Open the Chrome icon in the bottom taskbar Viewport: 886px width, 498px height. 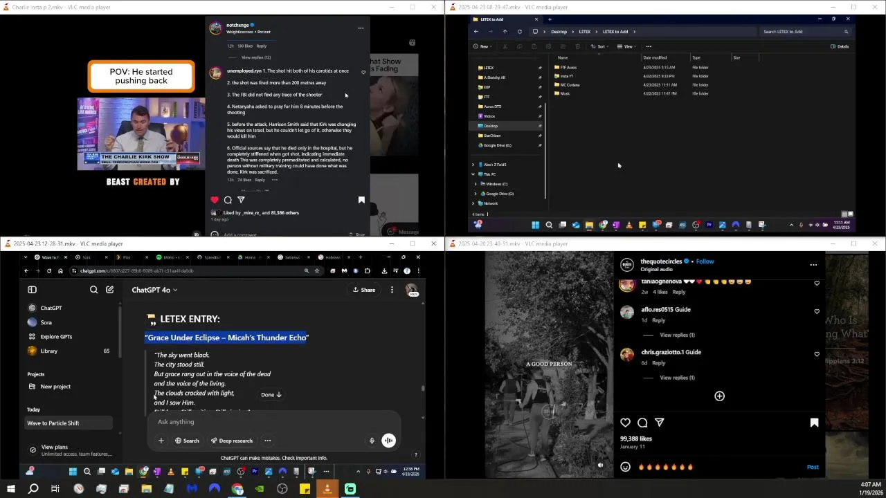237,489
